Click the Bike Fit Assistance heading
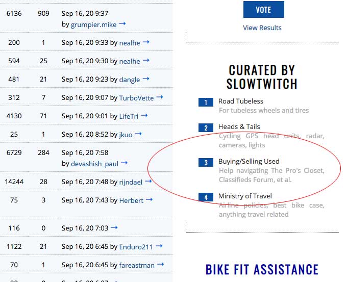347x282 pixels. (x=262, y=269)
